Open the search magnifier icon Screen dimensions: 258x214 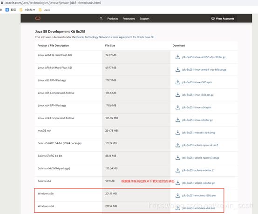(x=101, y=19)
